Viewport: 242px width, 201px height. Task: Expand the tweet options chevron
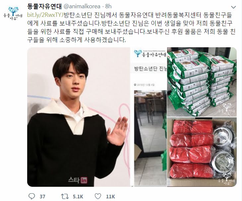pyautogui.click(x=233, y=7)
